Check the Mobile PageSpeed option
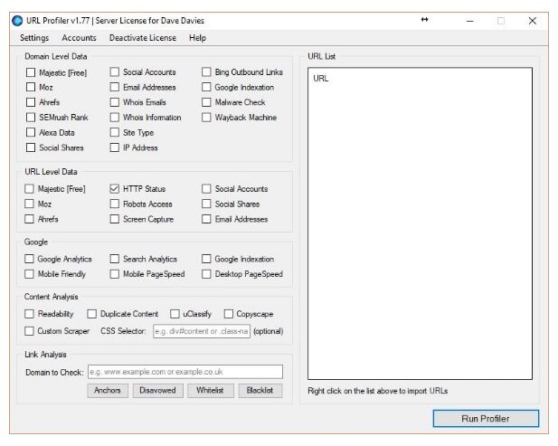Image resolution: width=558 pixels, height=446 pixels. click(x=114, y=274)
